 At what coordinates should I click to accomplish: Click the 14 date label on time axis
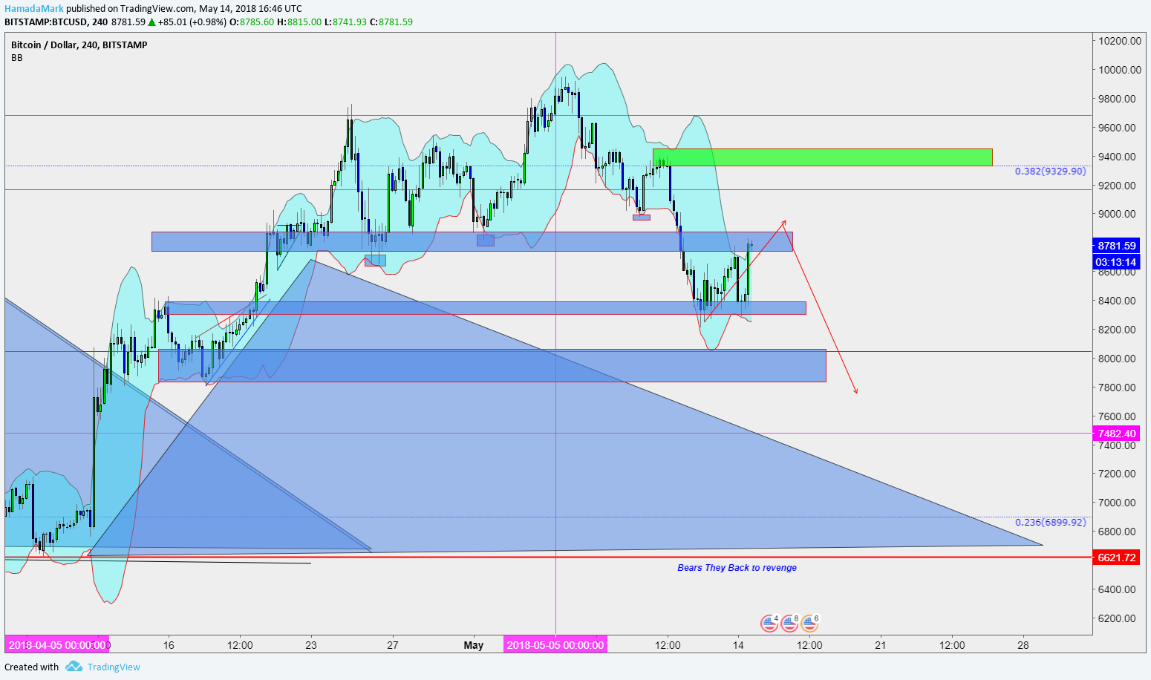pos(738,645)
